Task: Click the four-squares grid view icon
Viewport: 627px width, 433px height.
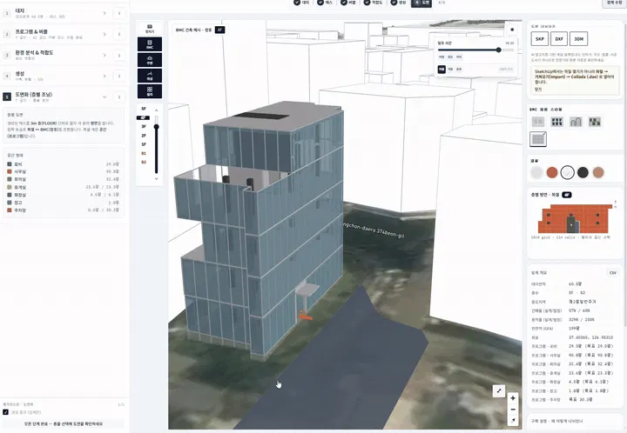Action: [x=150, y=91]
